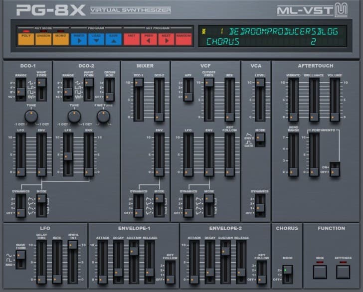Click the VCF KEY FOLLOW slider
Screen dimensions: 363x292
coord(230,154)
